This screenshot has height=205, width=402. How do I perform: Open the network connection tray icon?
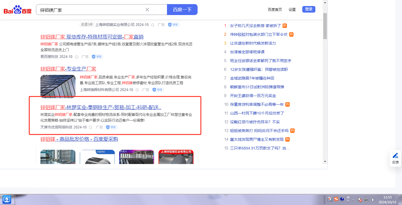point(366,200)
